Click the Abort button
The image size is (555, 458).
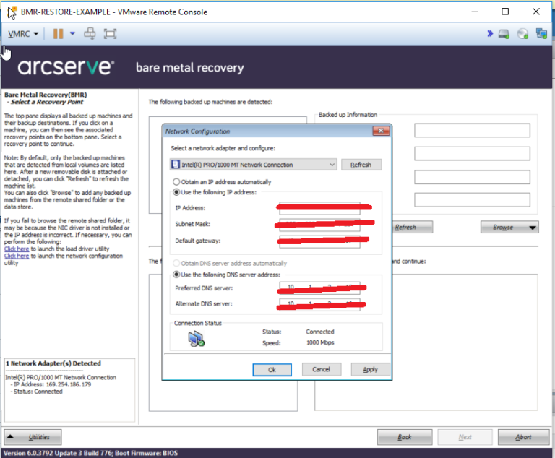[523, 437]
